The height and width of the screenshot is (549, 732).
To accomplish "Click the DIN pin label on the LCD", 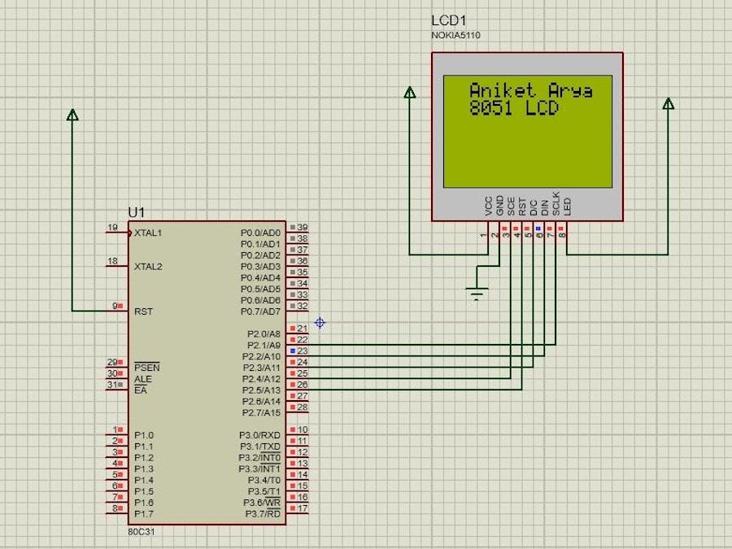I will point(544,207).
